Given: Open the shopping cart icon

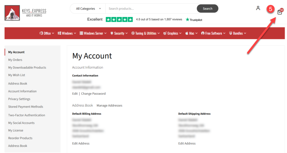Looking at the screenshot, I should [279, 12].
